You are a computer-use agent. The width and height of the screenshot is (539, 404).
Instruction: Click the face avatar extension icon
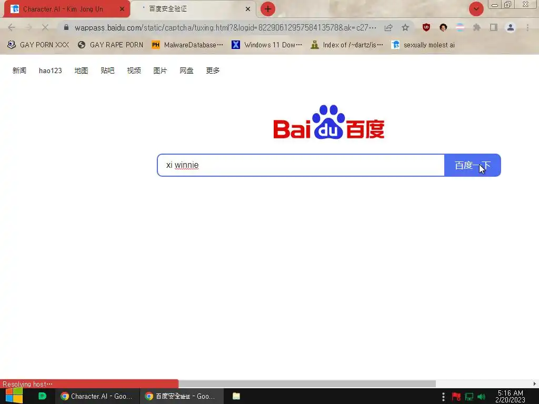click(443, 27)
